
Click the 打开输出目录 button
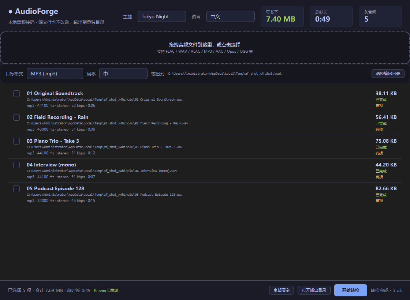coord(314,290)
